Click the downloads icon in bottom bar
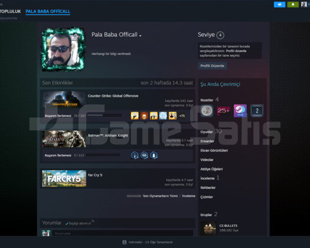 point(125,242)
